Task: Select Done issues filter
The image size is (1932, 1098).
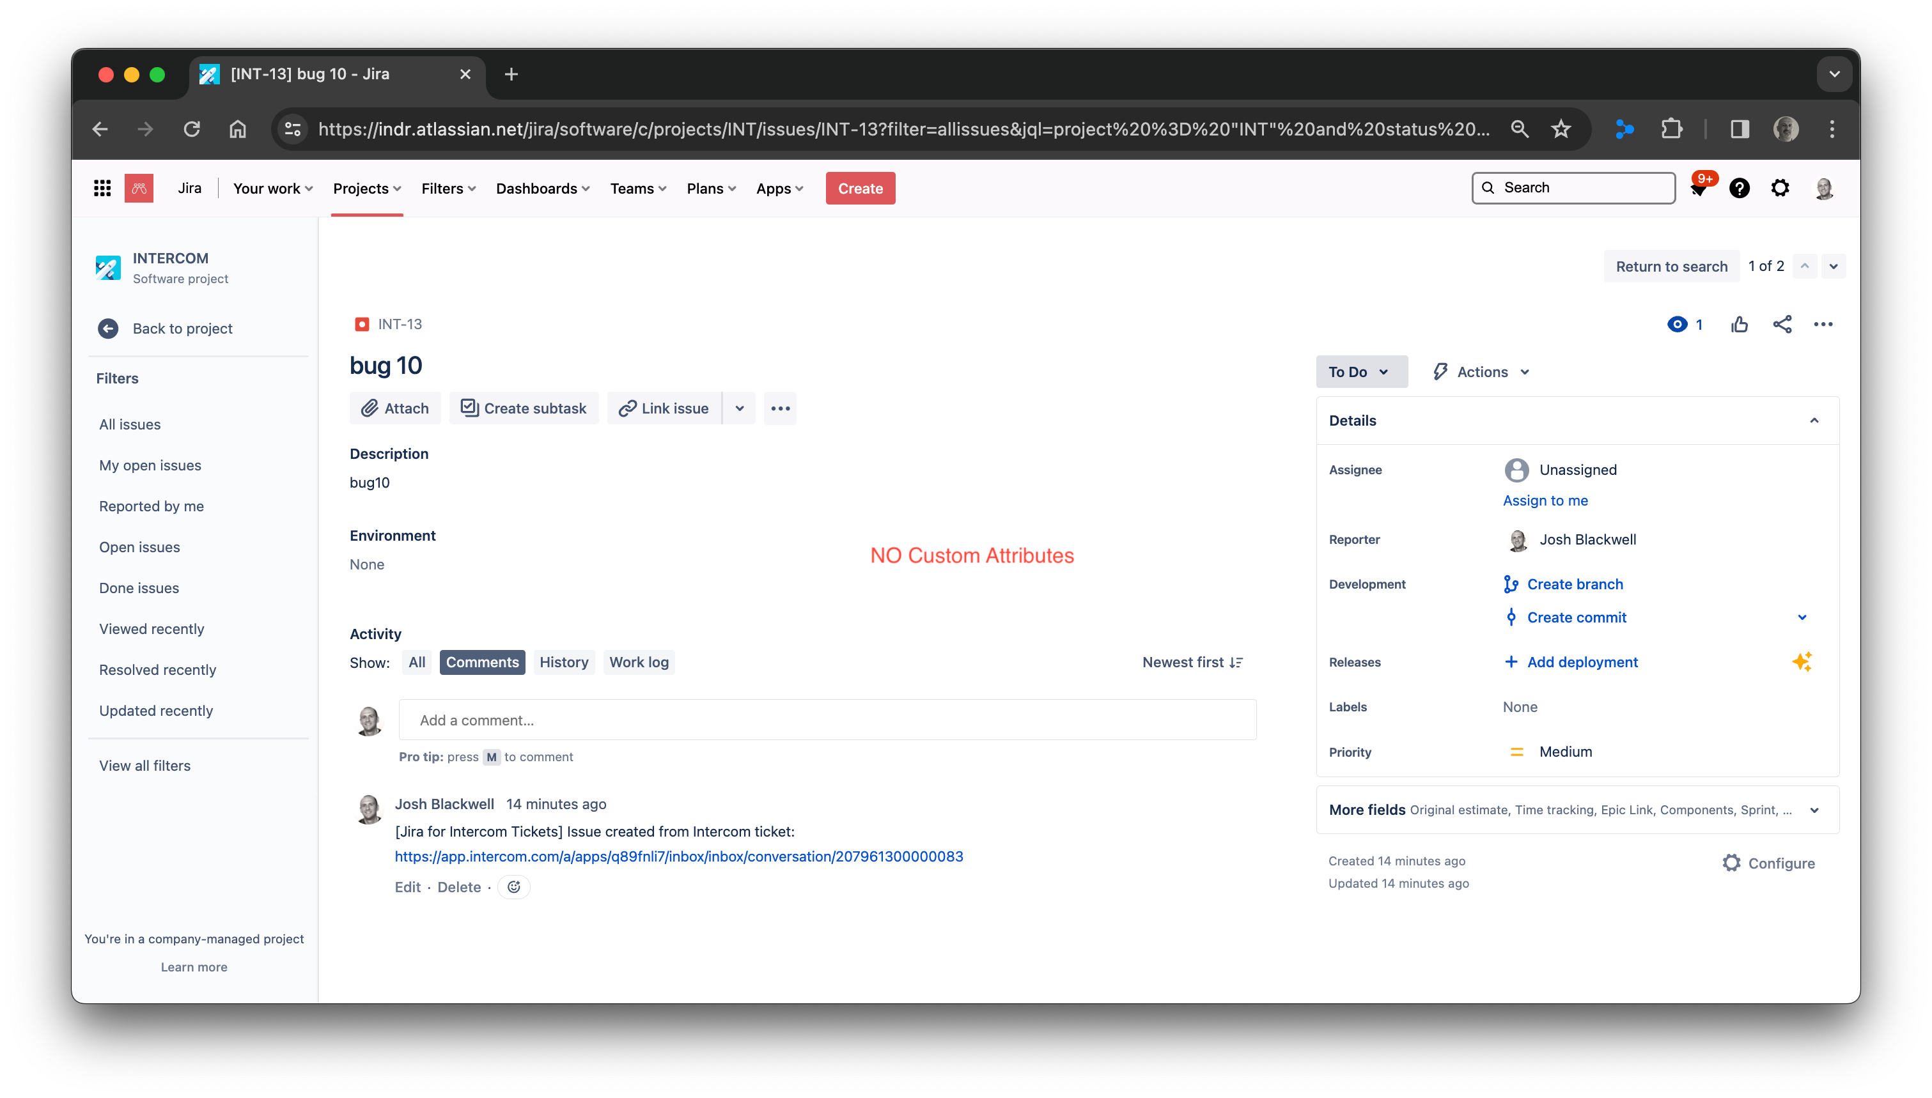Action: [139, 587]
